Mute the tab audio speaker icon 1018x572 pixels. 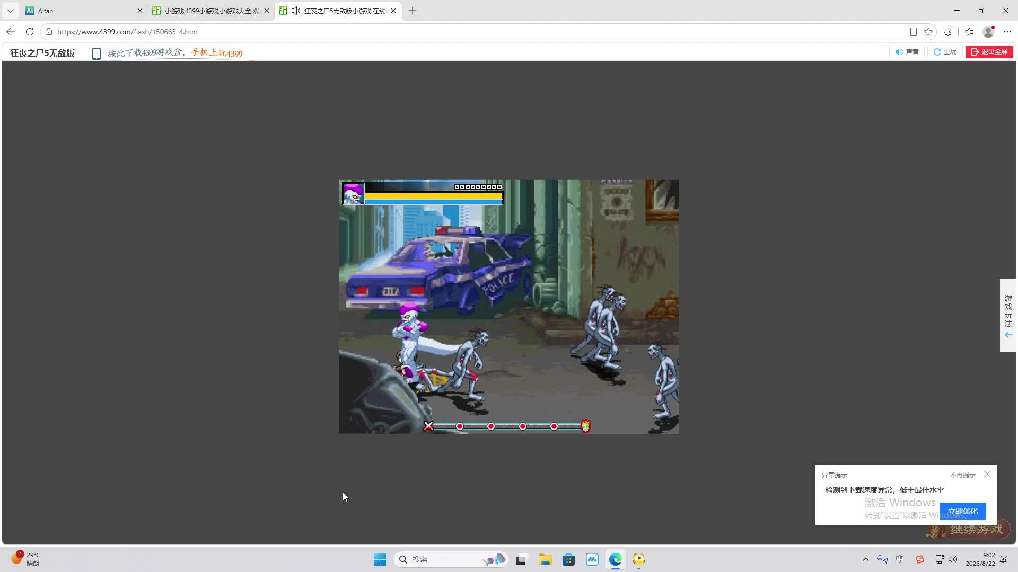coord(296,11)
